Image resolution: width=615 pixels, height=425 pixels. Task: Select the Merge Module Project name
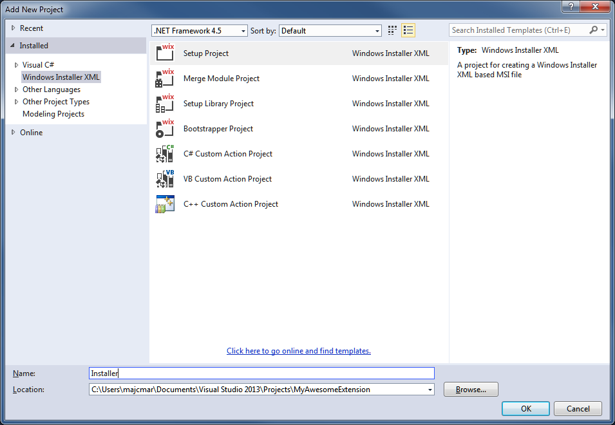[x=222, y=79]
